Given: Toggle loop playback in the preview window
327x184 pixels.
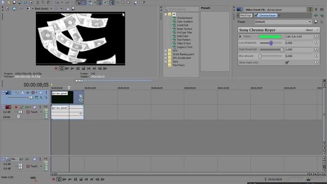Looking at the screenshot, I should [61, 68].
